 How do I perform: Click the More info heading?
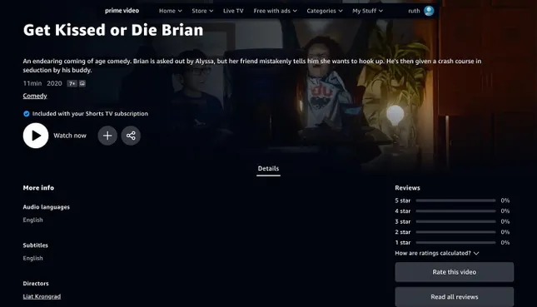tap(38, 188)
